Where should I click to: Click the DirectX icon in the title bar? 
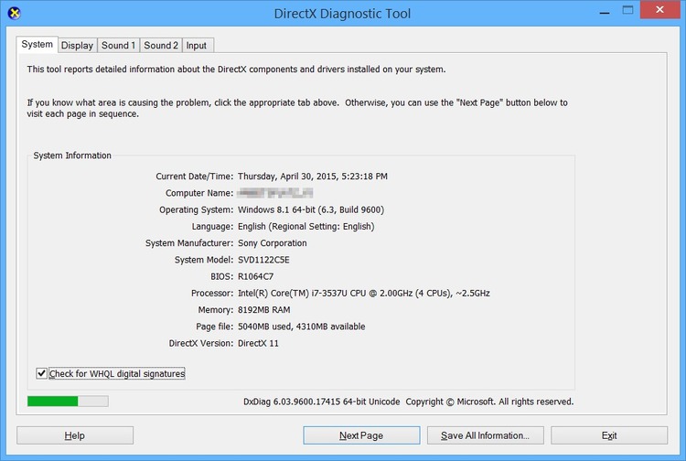(12, 13)
